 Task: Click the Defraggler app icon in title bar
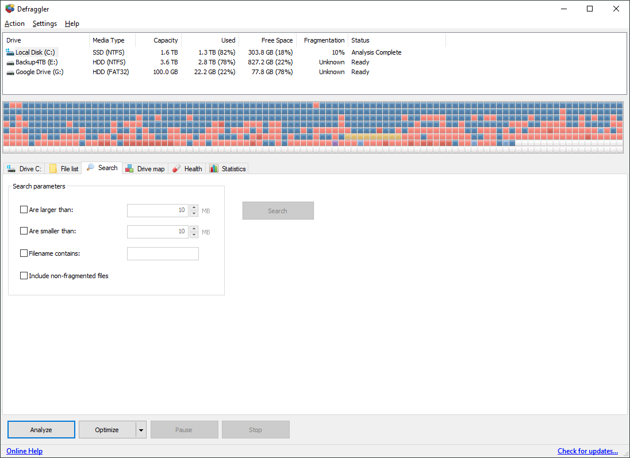pyautogui.click(x=10, y=9)
